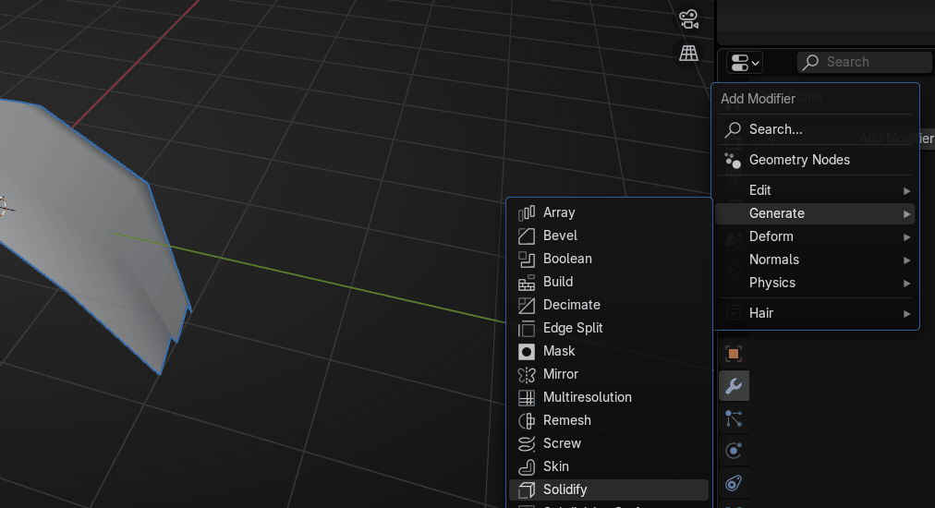Click Geometry Nodes in Add Modifier menu

[x=799, y=160]
